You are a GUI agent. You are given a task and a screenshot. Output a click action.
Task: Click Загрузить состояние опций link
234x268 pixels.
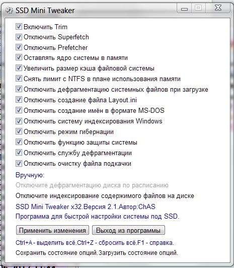138,253
